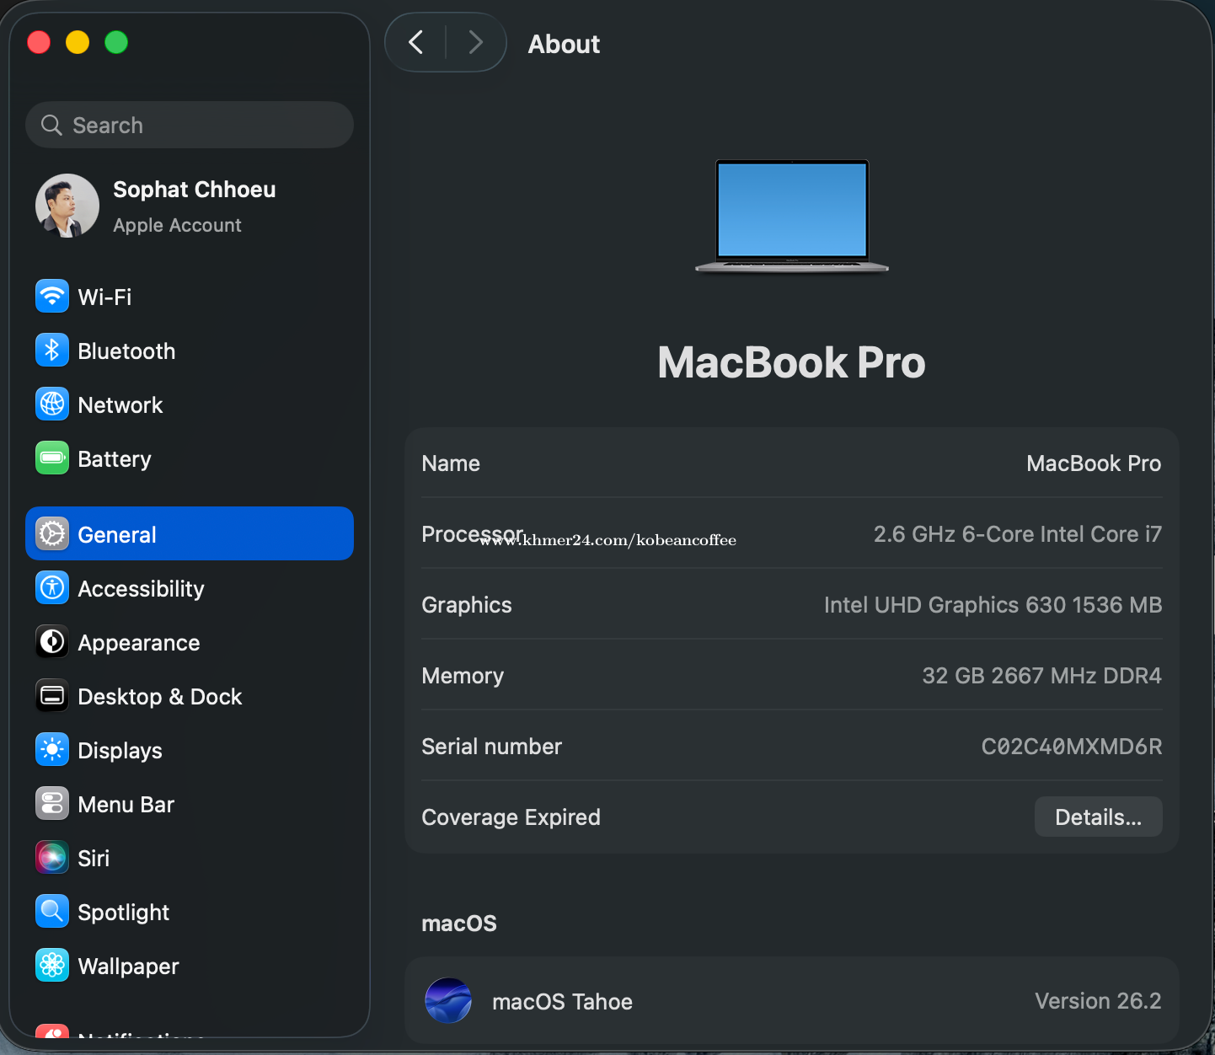Screen dimensions: 1215x1055
Task: Open Wi-Fi settings icon in sidebar
Action: pos(52,297)
